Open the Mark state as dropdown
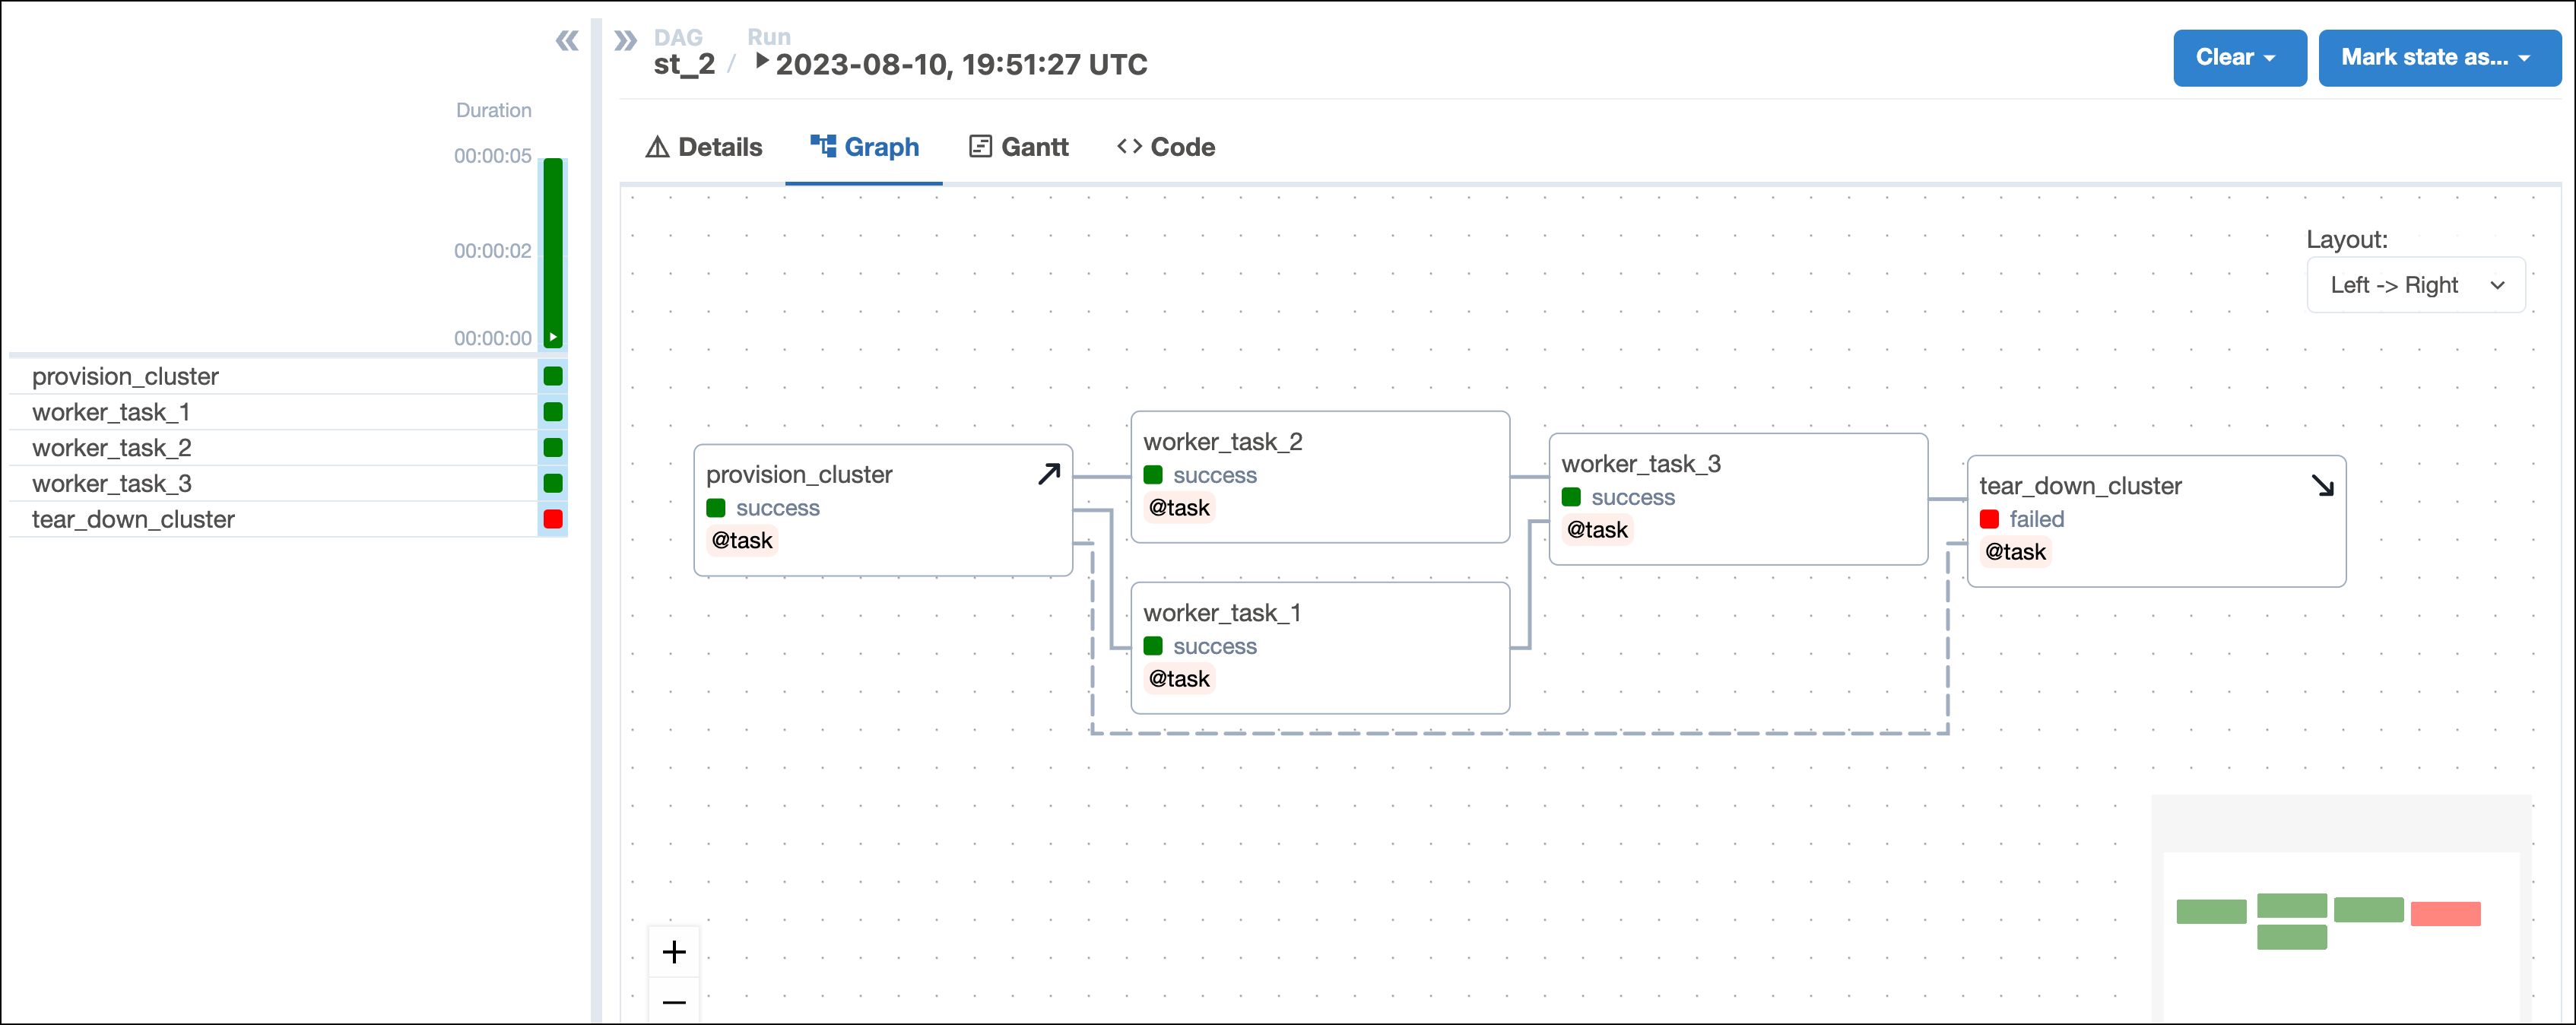2576x1025 pixels. tap(2436, 62)
